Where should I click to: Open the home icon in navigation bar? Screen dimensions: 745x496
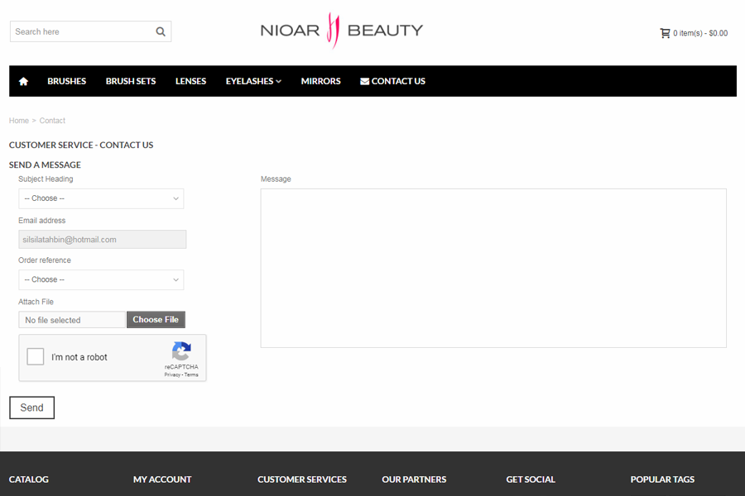[x=23, y=81]
